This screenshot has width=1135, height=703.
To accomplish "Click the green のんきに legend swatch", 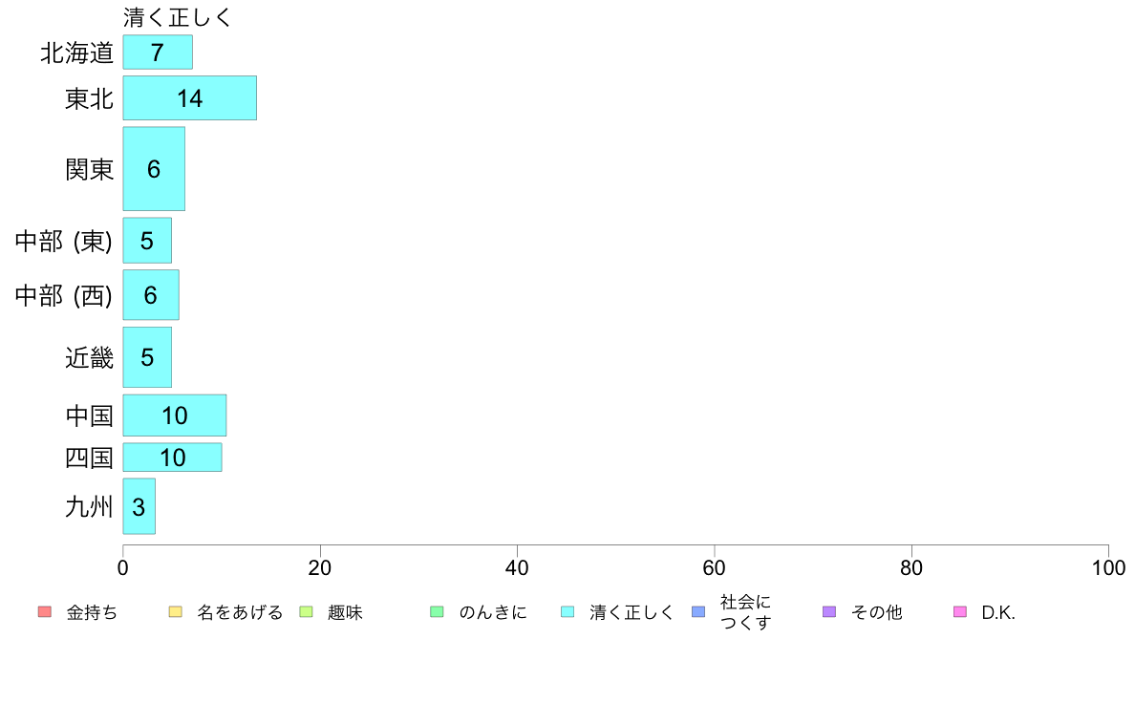I will point(438,611).
